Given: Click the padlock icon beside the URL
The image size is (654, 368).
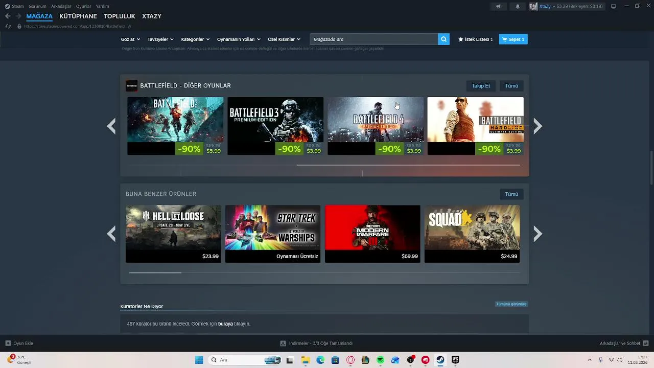Looking at the screenshot, I should [x=19, y=26].
